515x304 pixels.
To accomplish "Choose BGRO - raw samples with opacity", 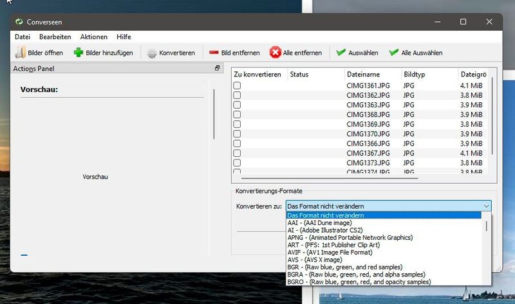I will [383, 282].
